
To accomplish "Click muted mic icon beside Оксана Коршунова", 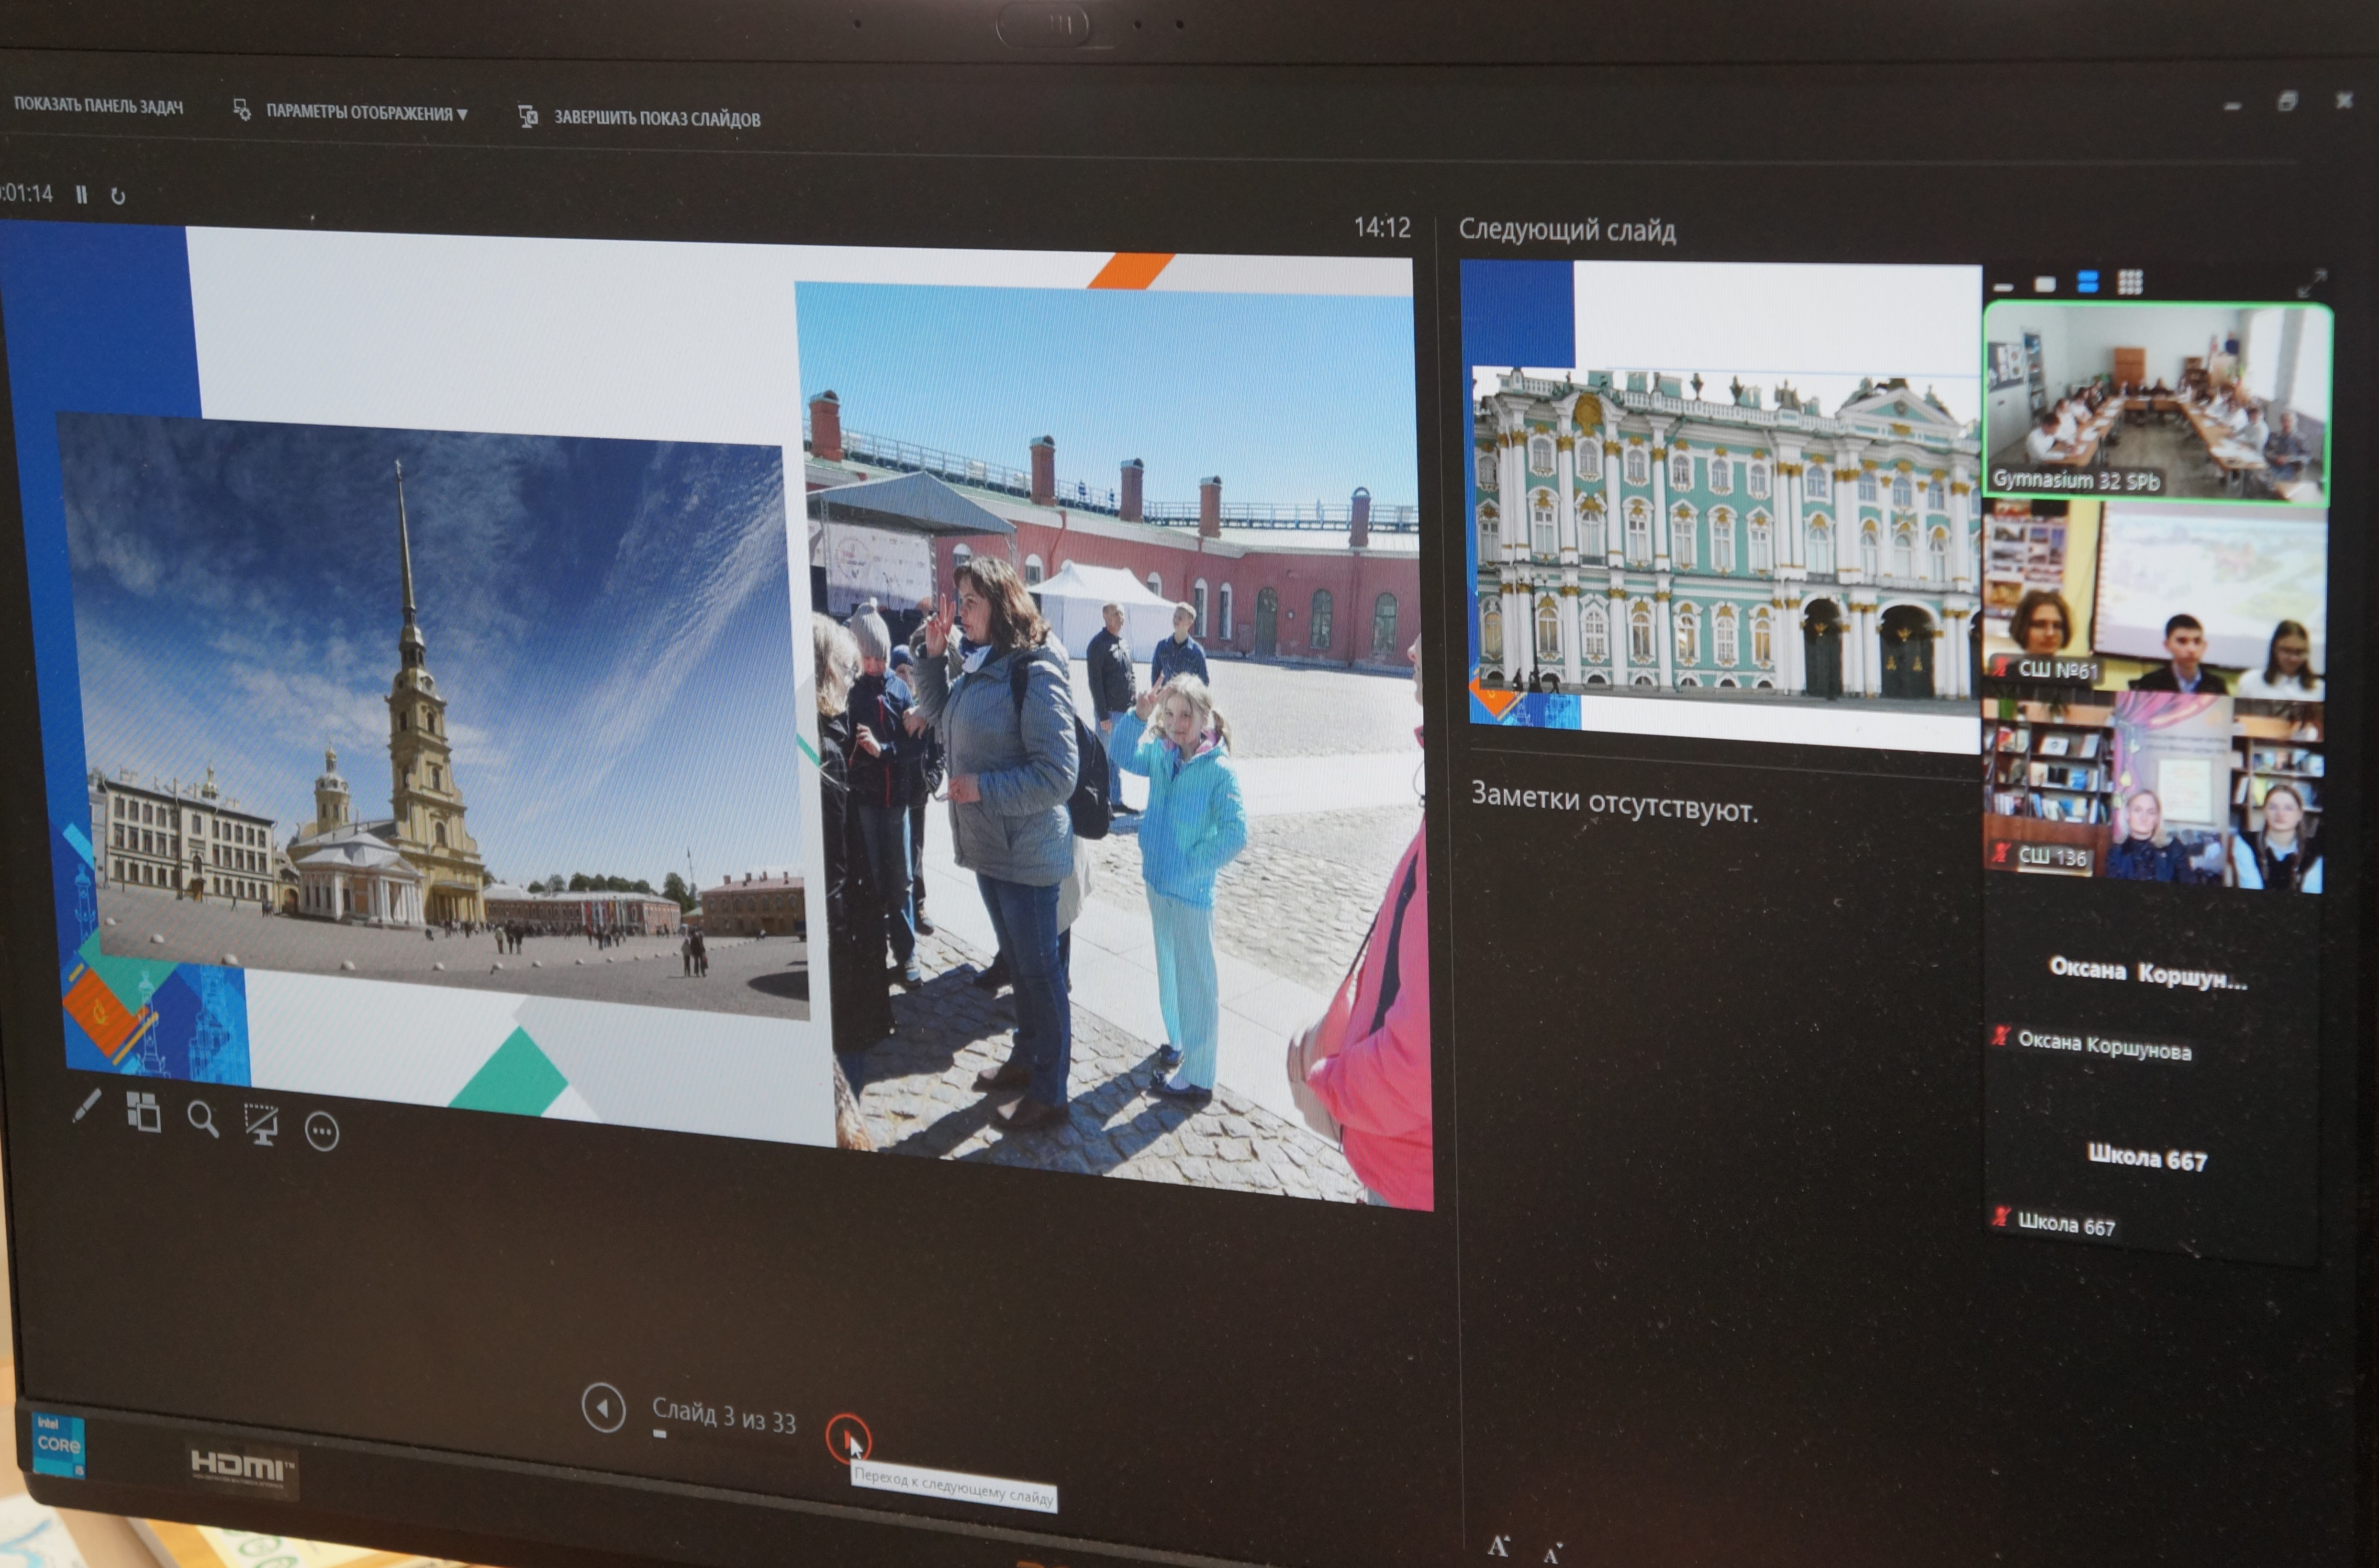I will (x=2000, y=1035).
